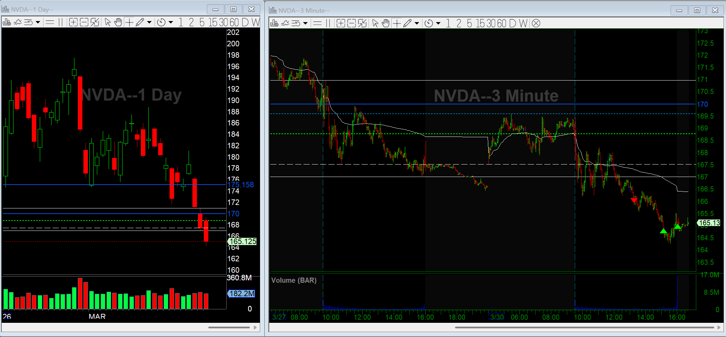Image resolution: width=726 pixels, height=337 pixels.
Task: Switch the 1 Day window to 5-minute timeframe
Action: (202, 22)
